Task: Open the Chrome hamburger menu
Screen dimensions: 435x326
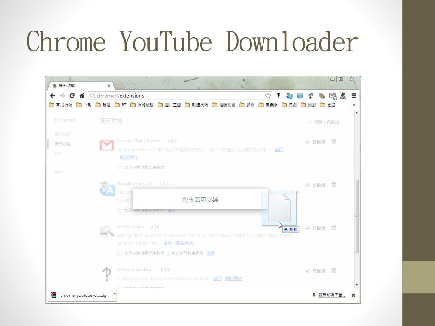Action: coord(354,96)
